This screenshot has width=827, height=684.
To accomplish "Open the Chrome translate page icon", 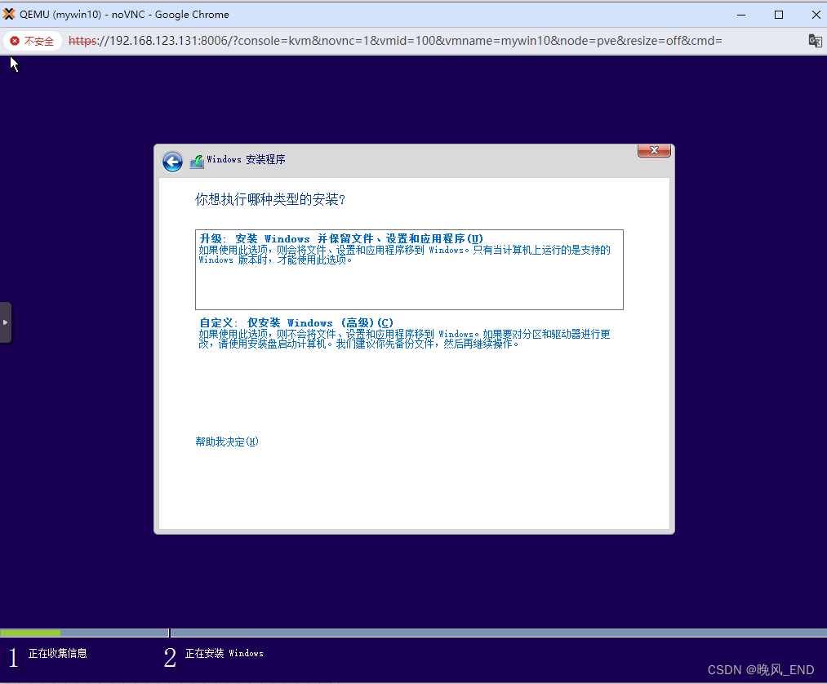I will [x=815, y=41].
